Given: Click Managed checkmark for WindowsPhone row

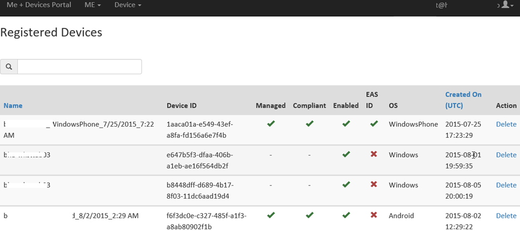Looking at the screenshot, I should pos(271,124).
